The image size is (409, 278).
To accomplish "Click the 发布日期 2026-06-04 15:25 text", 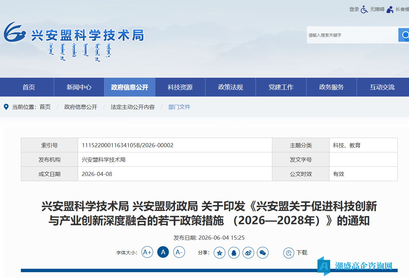I will [209, 238].
